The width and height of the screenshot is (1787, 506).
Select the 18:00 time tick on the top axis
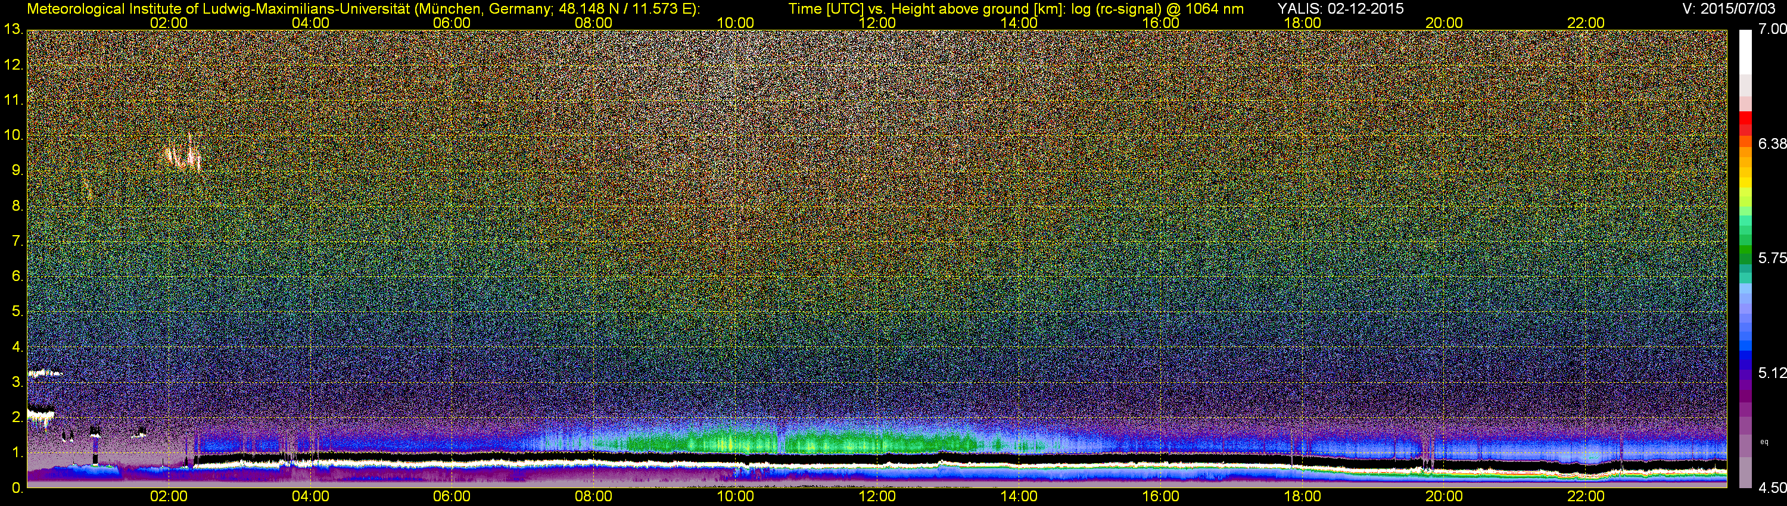pos(1302,22)
